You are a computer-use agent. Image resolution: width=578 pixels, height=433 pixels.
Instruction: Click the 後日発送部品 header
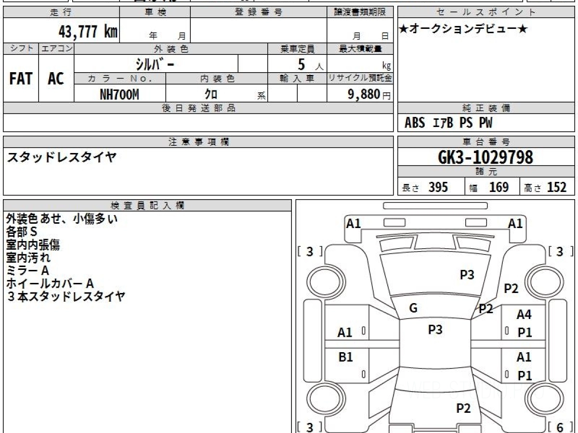198,108
